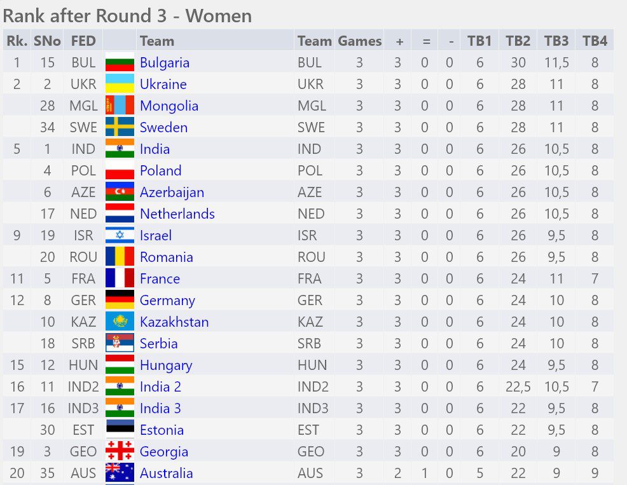Open the Romania team link
This screenshot has height=485, width=627.
(167, 257)
